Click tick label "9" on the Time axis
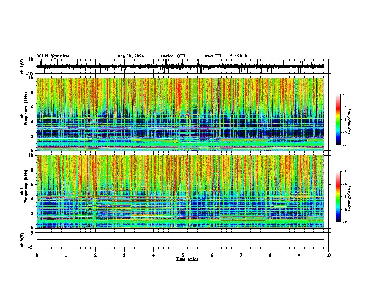The image size is (370, 286). pyautogui.click(x=299, y=255)
